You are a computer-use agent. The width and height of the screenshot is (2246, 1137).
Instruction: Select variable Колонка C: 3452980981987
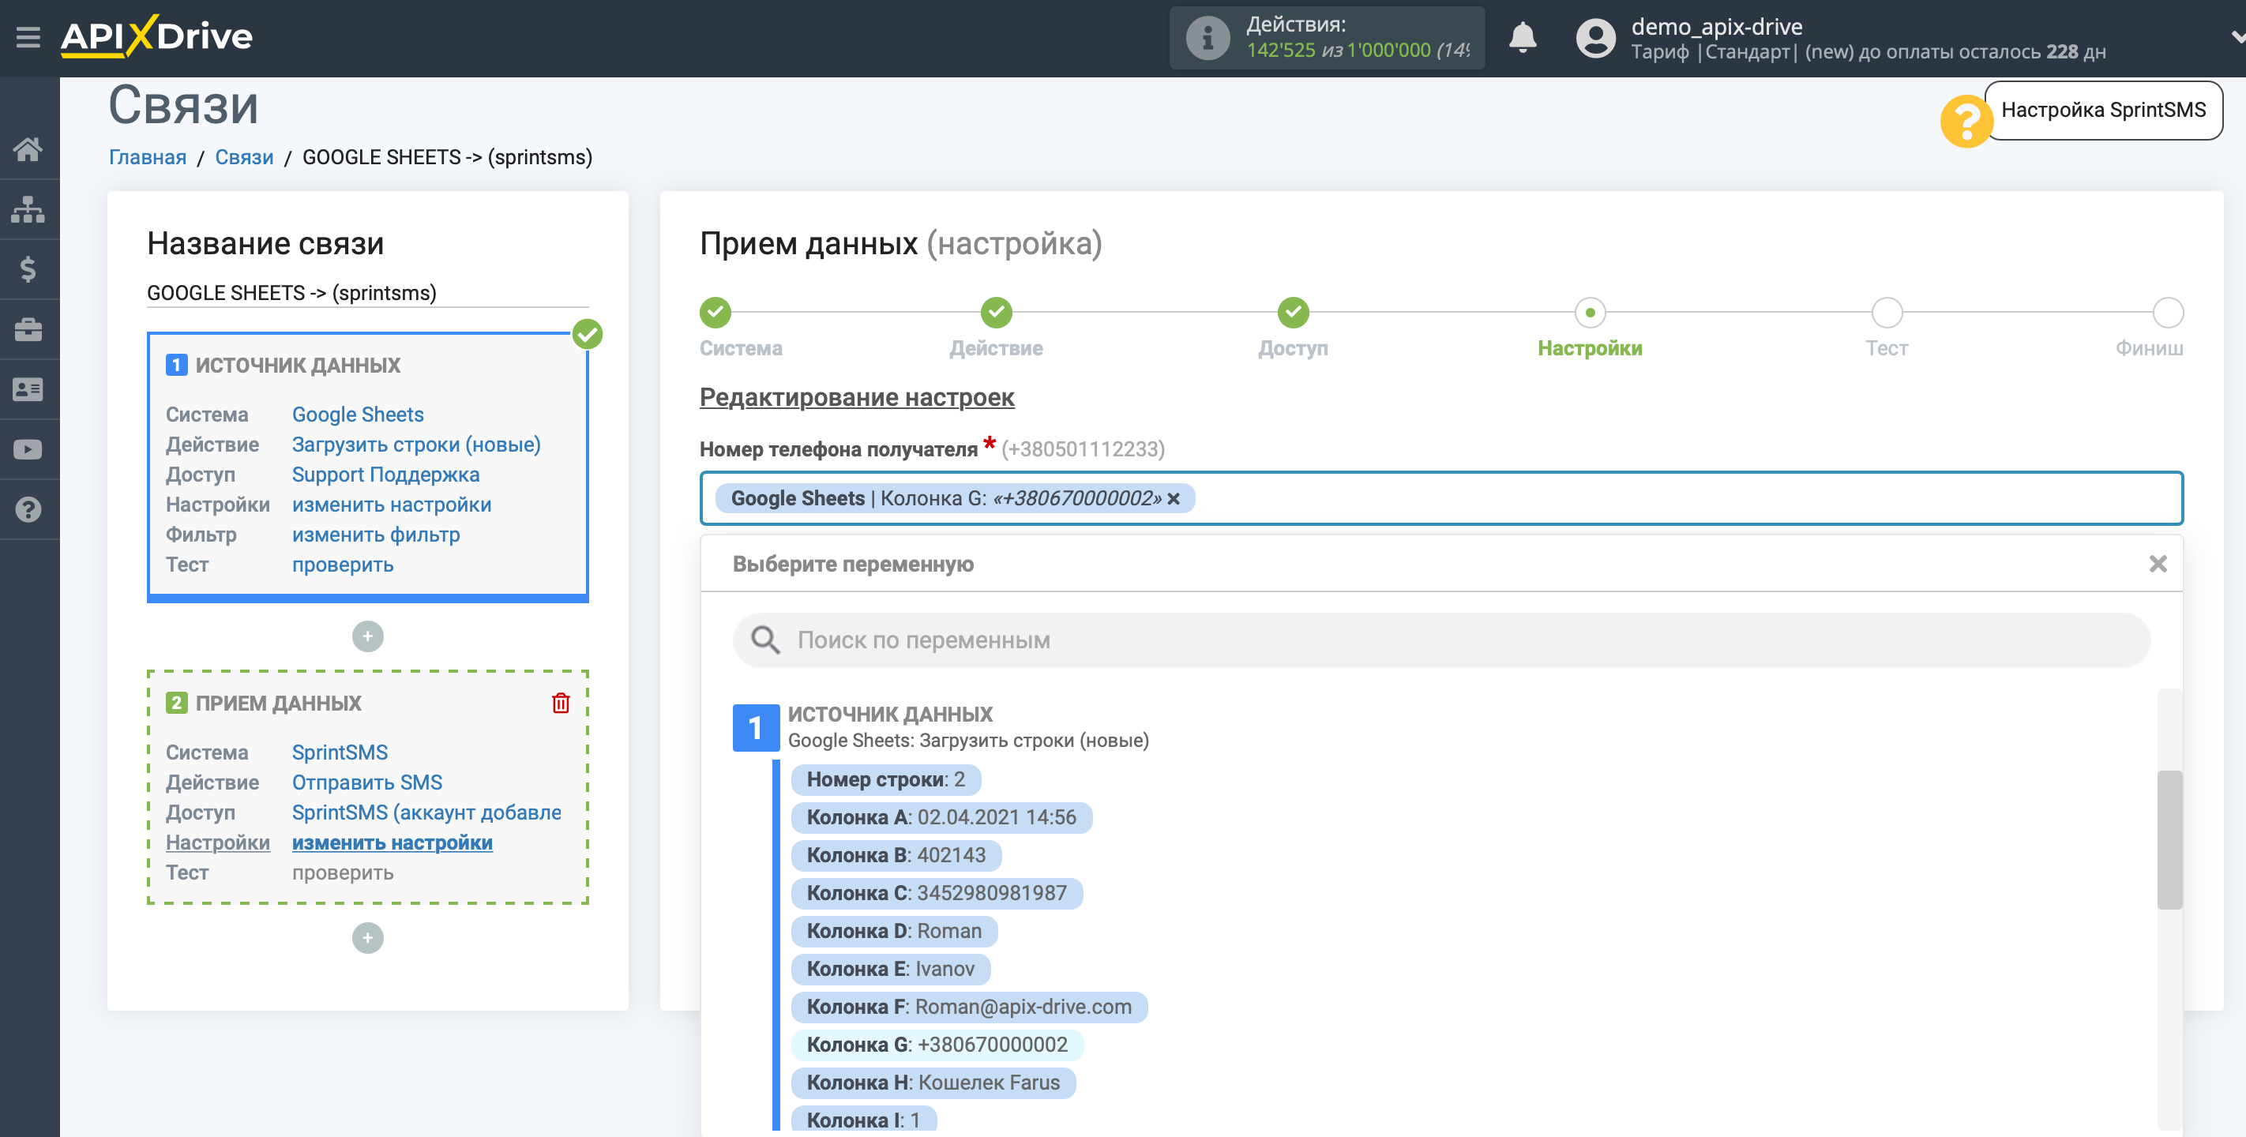(937, 893)
